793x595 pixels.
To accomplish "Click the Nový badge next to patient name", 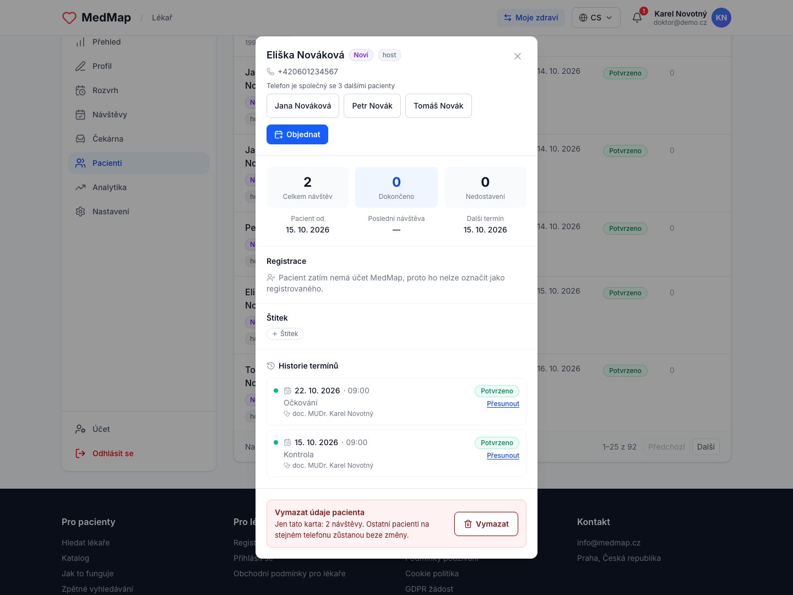I will click(361, 55).
